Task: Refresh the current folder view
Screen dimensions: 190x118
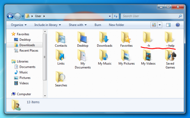Action: point(116,16)
